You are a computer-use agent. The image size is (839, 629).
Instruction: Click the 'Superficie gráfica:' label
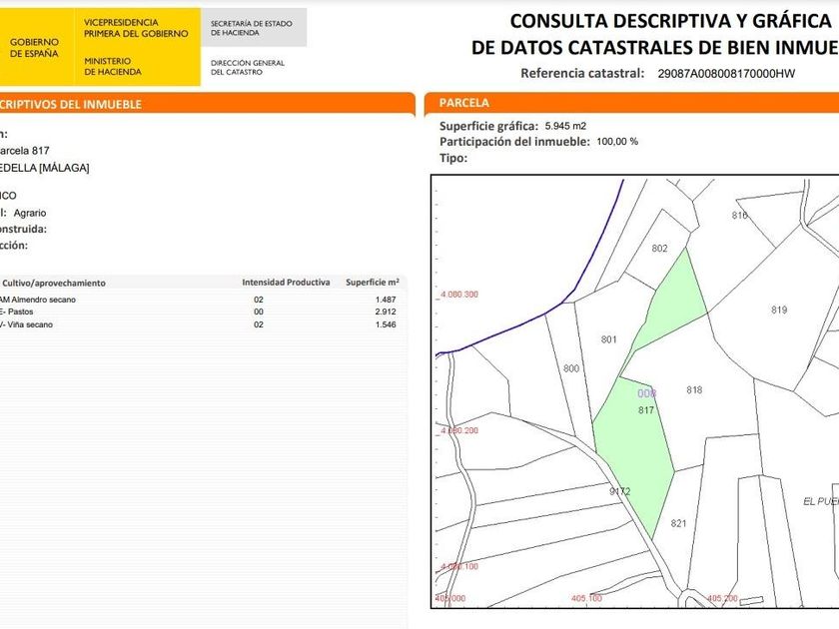click(488, 126)
